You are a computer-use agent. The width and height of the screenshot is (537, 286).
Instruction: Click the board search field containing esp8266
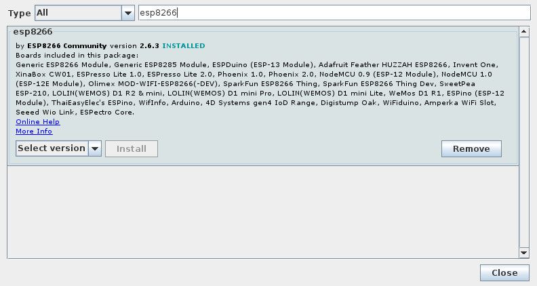334,13
